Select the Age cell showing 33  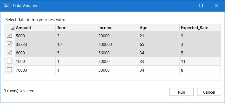tap(159, 62)
